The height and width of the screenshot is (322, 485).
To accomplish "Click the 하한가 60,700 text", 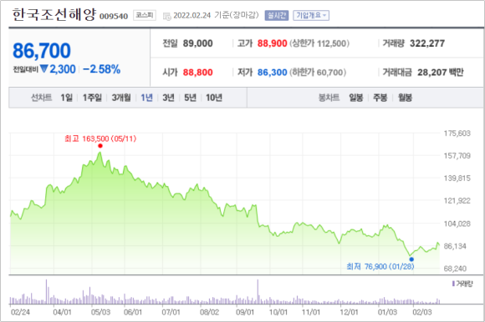I will [318, 73].
